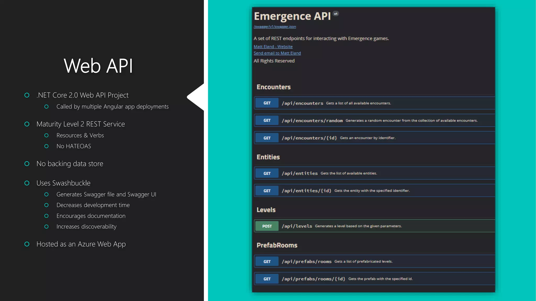The width and height of the screenshot is (536, 301).
Task: Click 'Generates a random encounter' description text
Action: [411, 120]
